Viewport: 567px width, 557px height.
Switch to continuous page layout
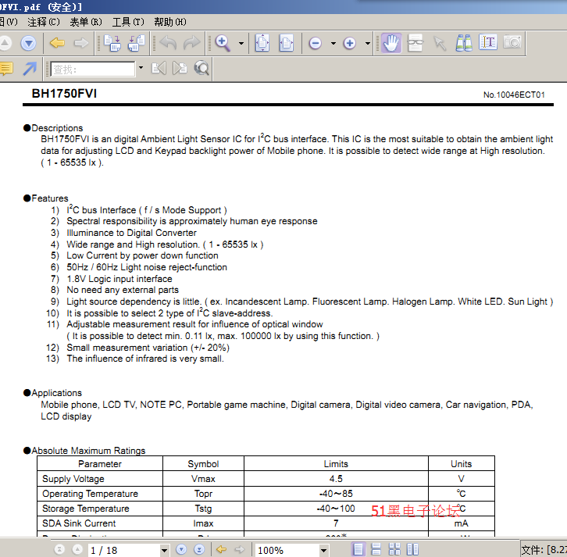tap(376, 549)
